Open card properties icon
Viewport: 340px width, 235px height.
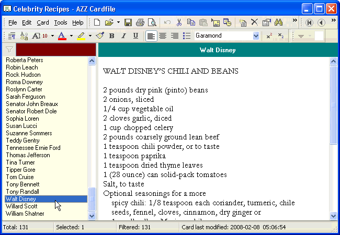coord(266,22)
